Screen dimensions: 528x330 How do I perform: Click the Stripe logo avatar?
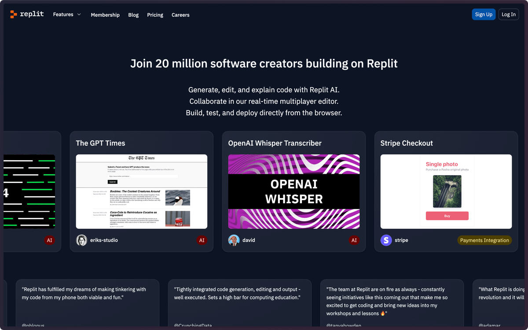[x=386, y=240]
